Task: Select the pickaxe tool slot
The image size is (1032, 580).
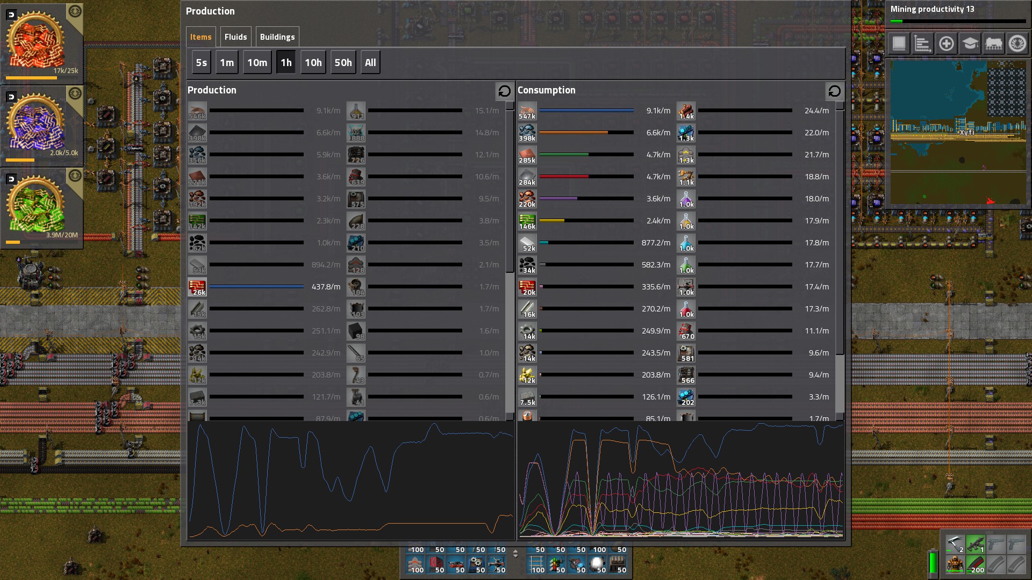Action: [x=955, y=544]
